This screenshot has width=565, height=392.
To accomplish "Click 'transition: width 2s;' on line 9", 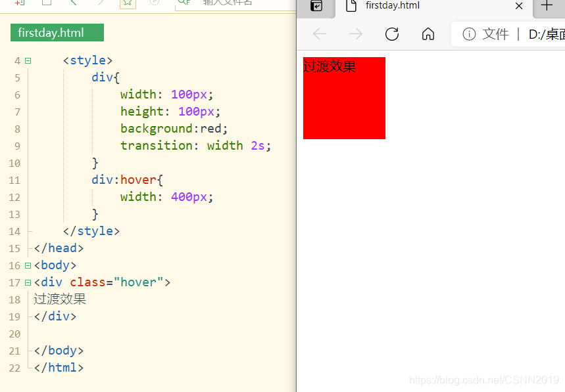I will tap(195, 146).
